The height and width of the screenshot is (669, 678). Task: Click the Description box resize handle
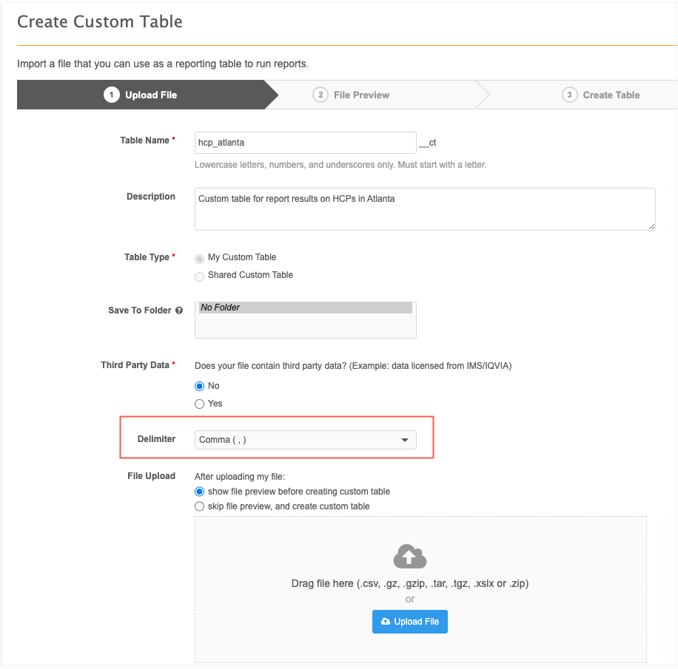651,226
